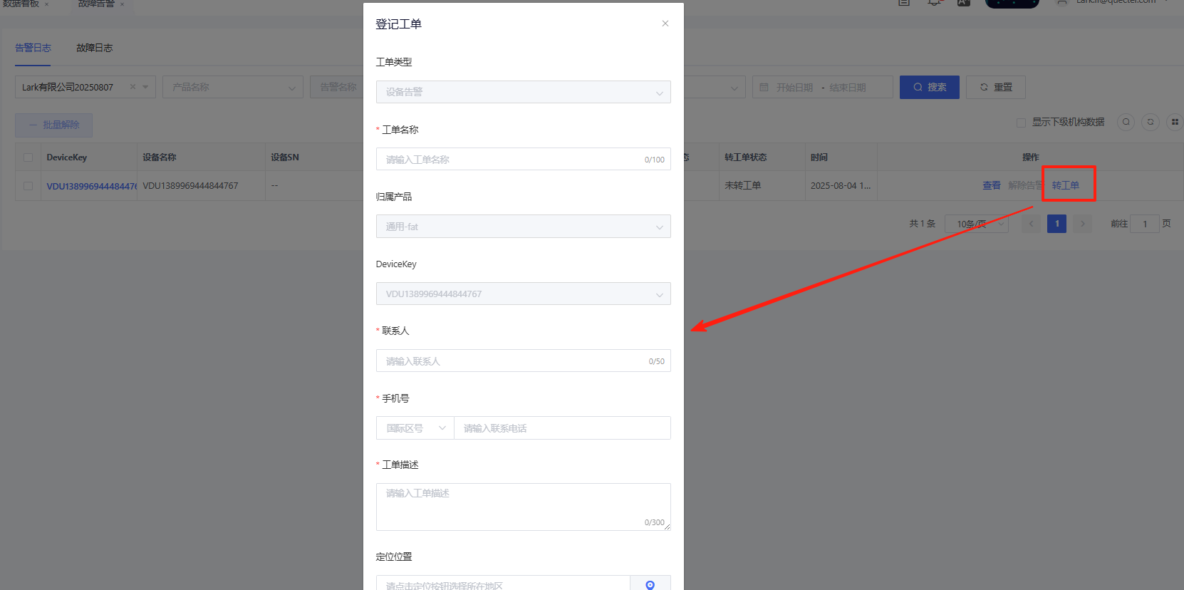Go to next page arrow in pagination
This screenshot has width=1184, height=590.
(x=1082, y=224)
